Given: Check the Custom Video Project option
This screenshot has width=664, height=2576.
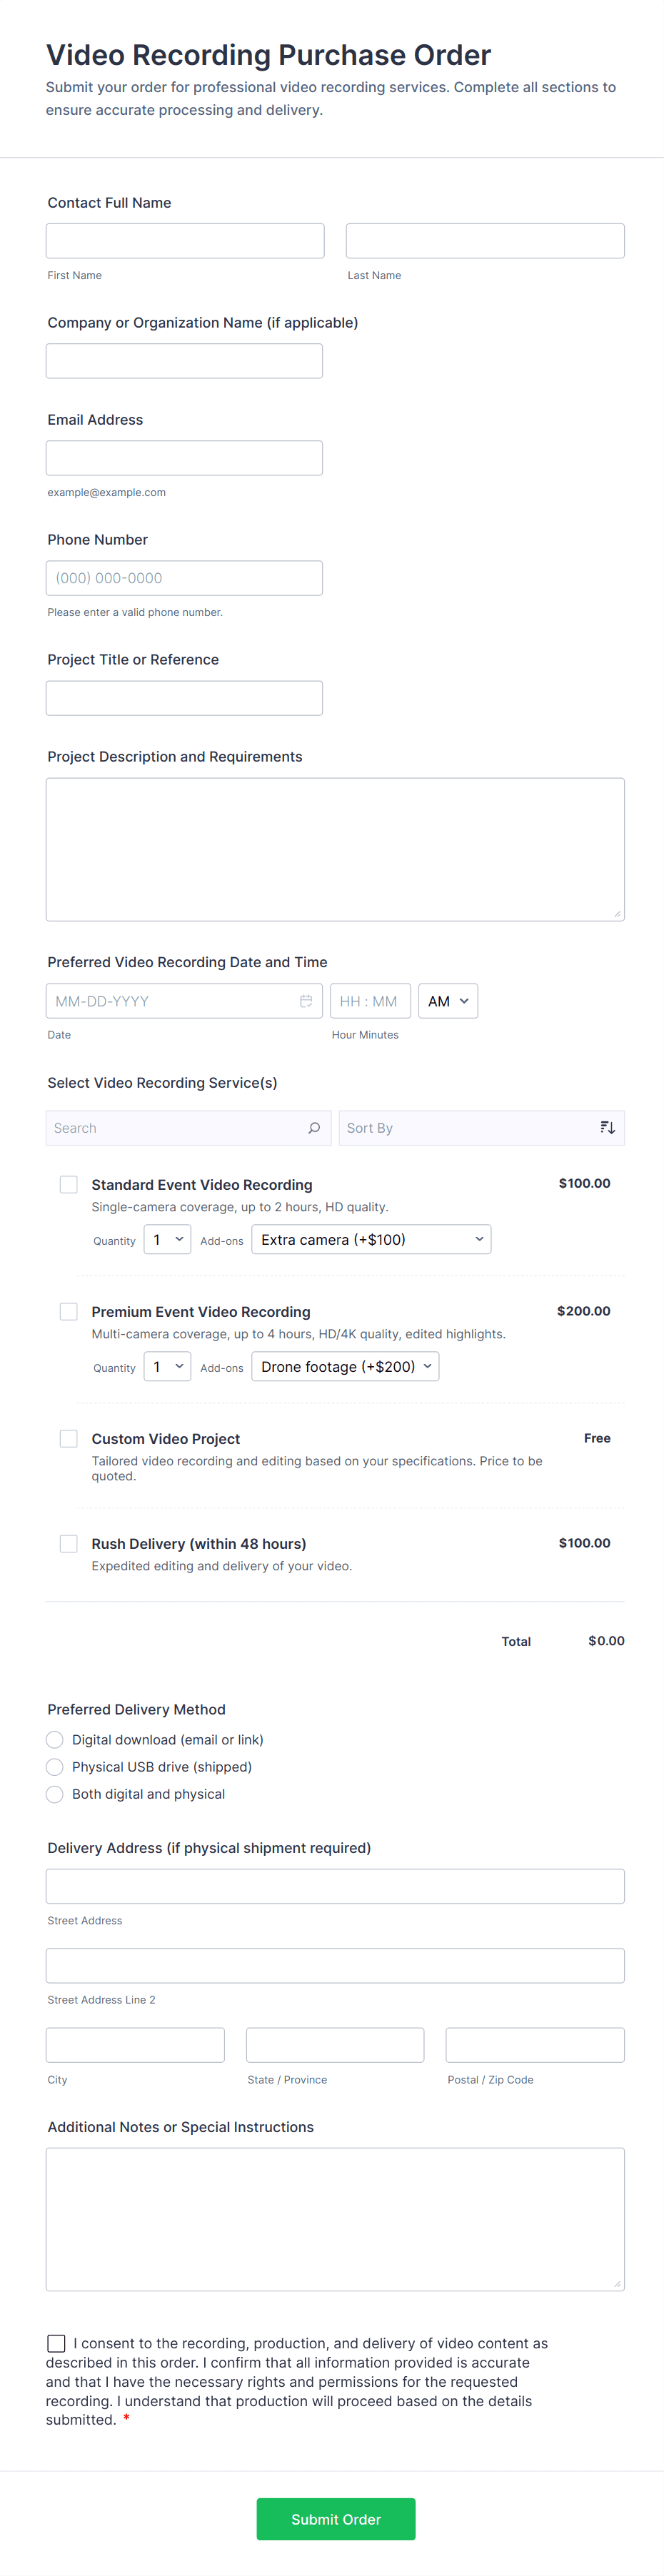Looking at the screenshot, I should 69,1439.
